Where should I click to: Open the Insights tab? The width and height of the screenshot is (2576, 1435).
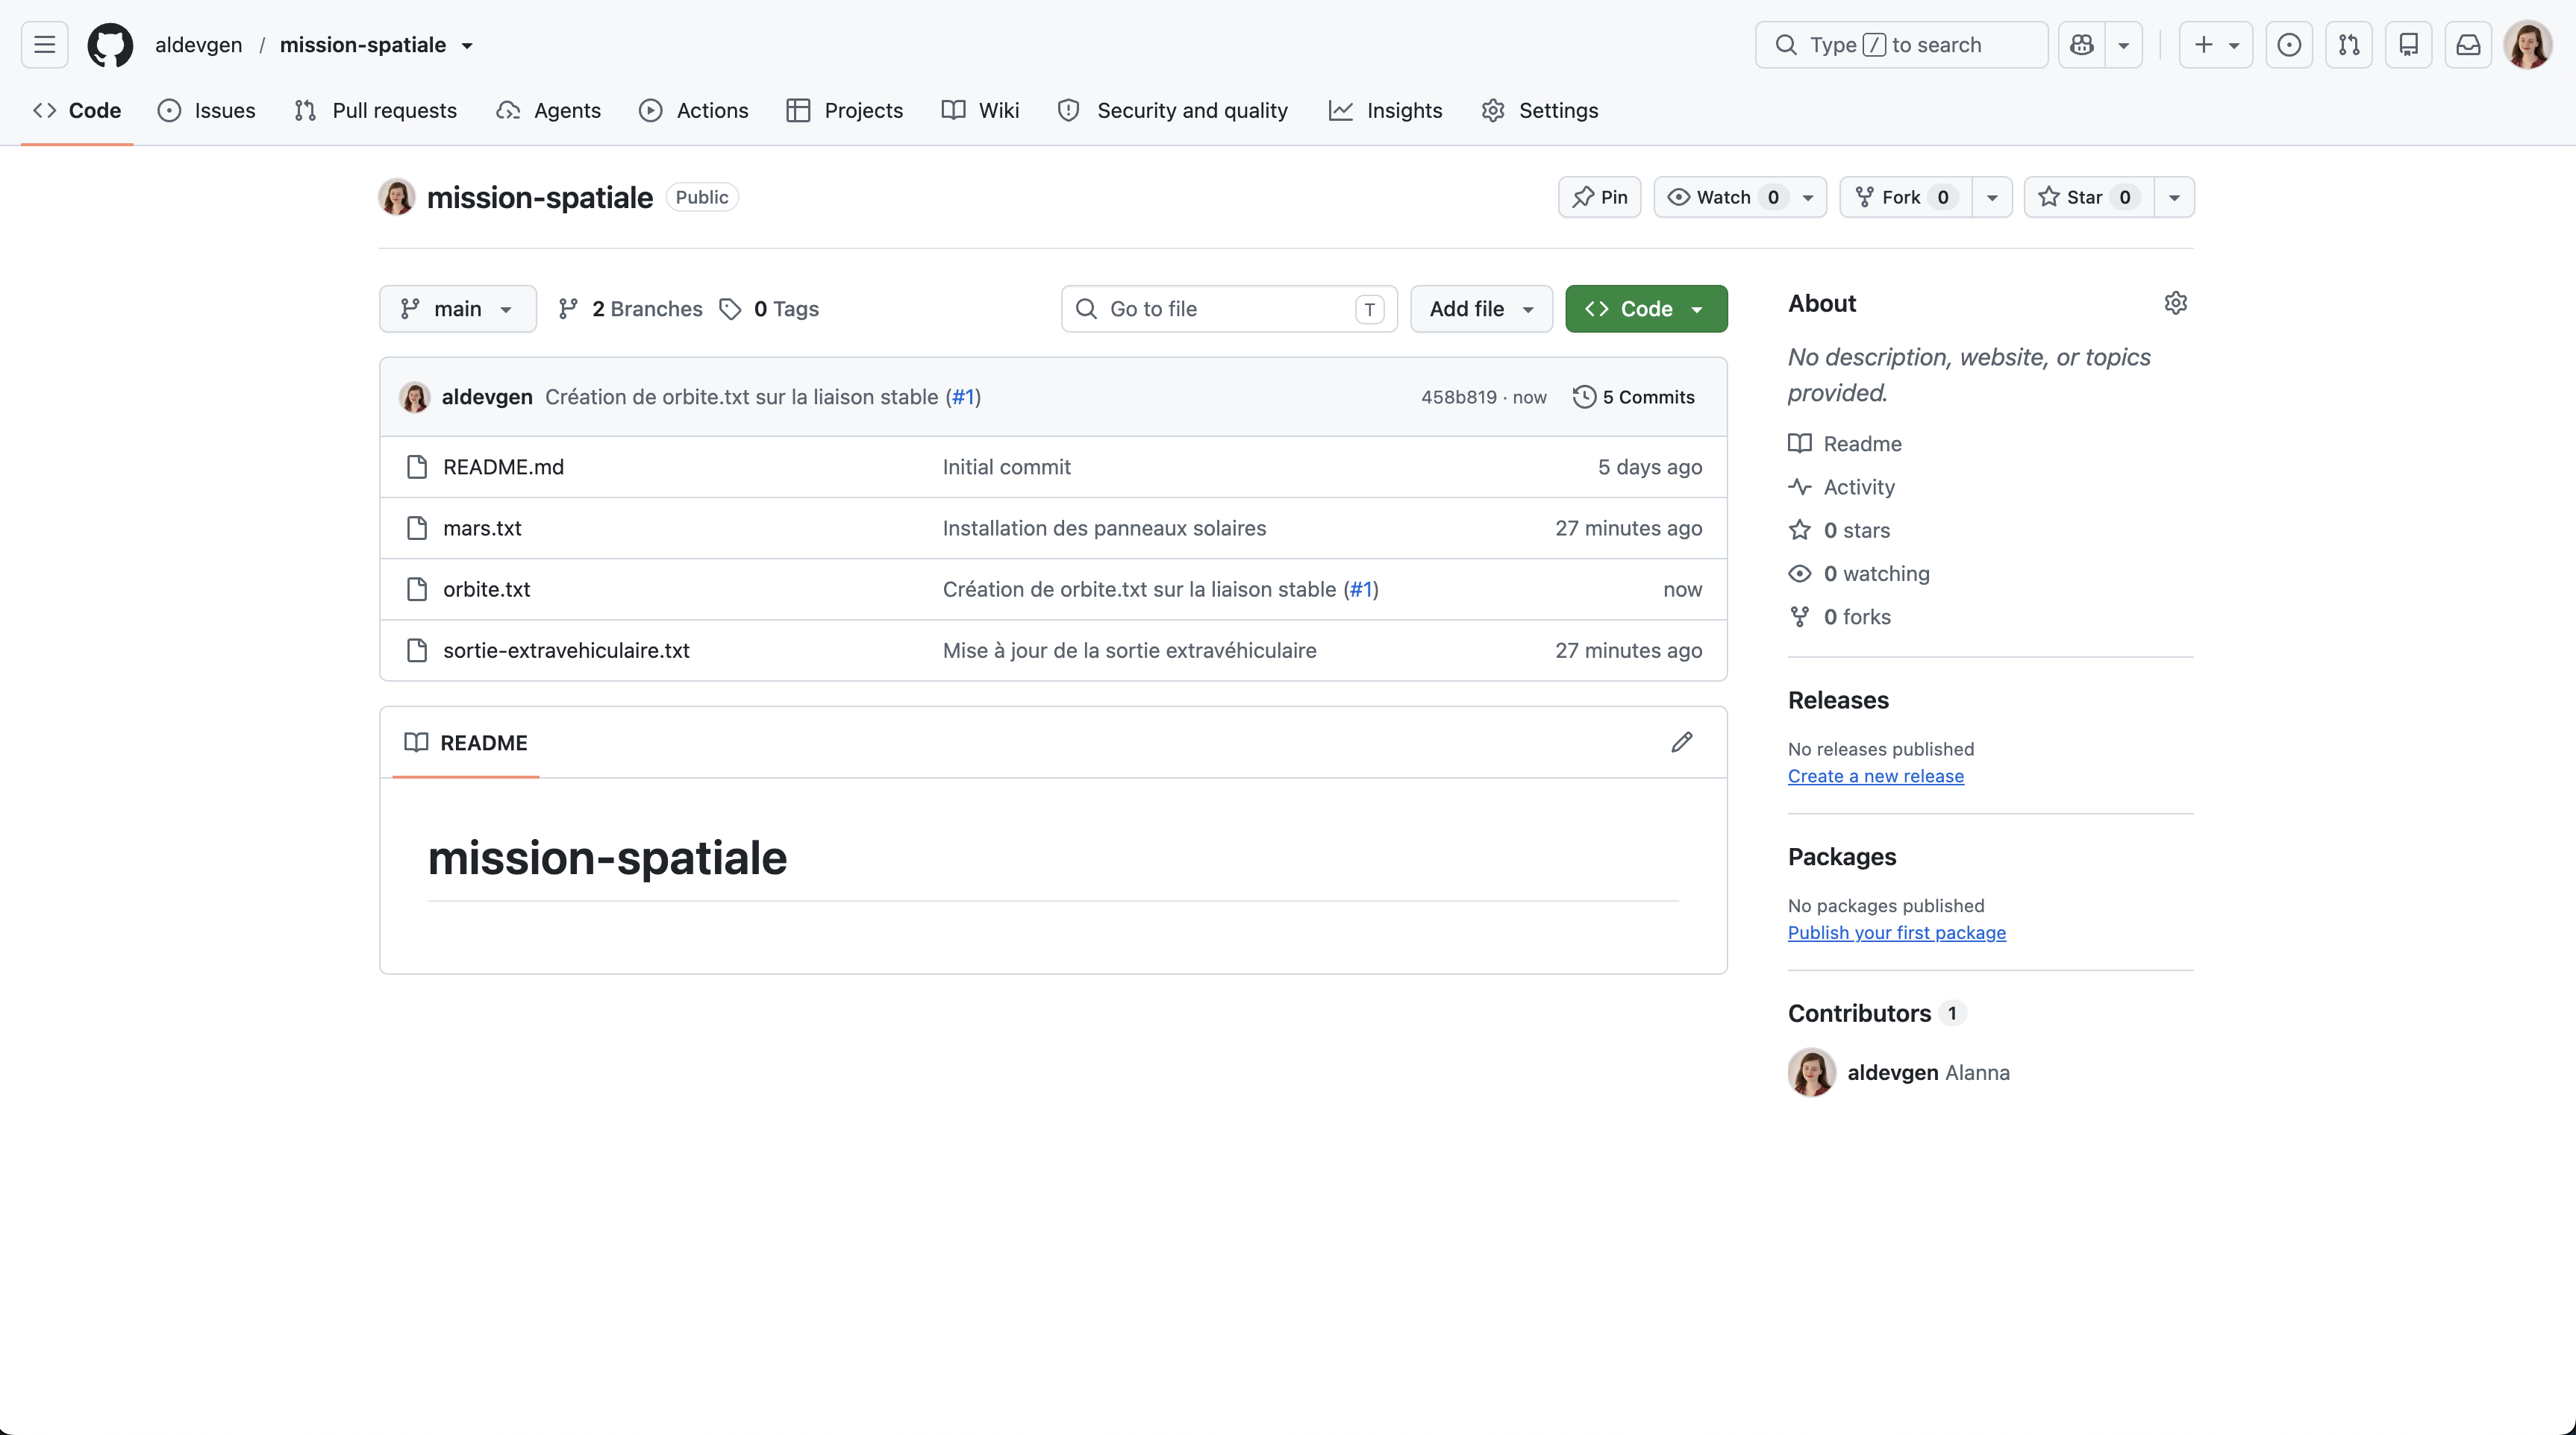click(1386, 110)
